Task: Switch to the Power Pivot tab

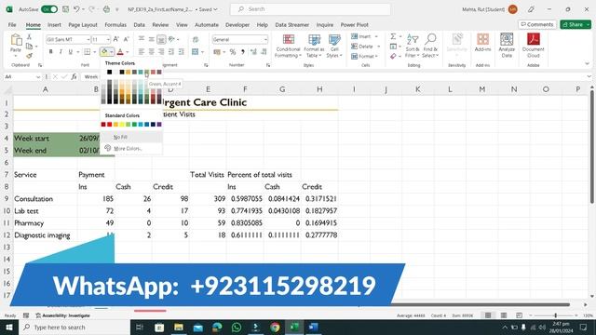Action: coord(354,25)
